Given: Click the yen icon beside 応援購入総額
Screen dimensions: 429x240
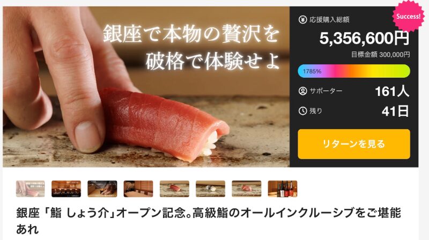Looking at the screenshot, I should click(x=302, y=20).
